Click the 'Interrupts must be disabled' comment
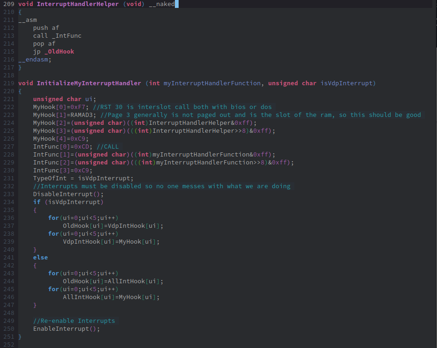The width and height of the screenshot is (437, 348). tap(162, 186)
